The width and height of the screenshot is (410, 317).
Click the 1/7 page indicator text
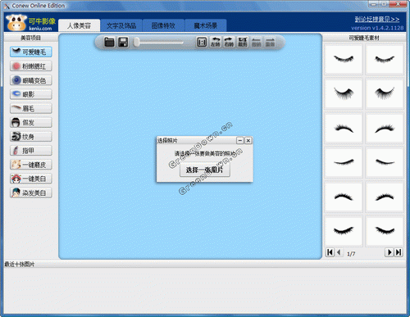click(351, 254)
